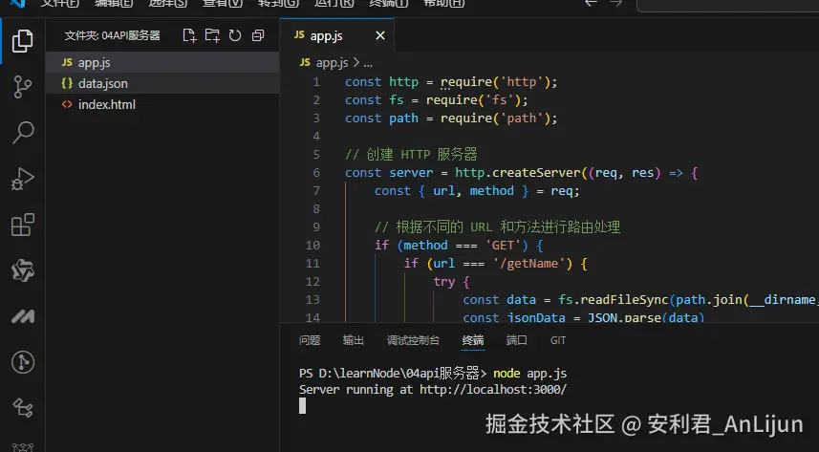Click app.js in the breadcrumb path
Screen dimensions: 819x452
[332, 63]
